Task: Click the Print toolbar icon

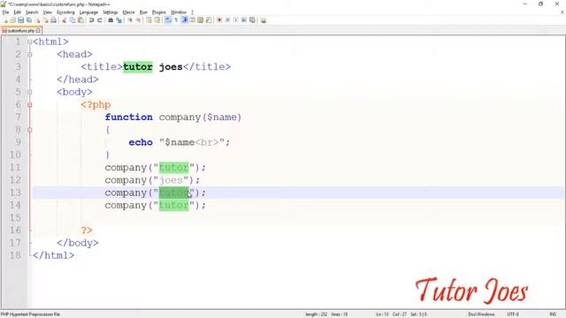Action: [53, 20]
